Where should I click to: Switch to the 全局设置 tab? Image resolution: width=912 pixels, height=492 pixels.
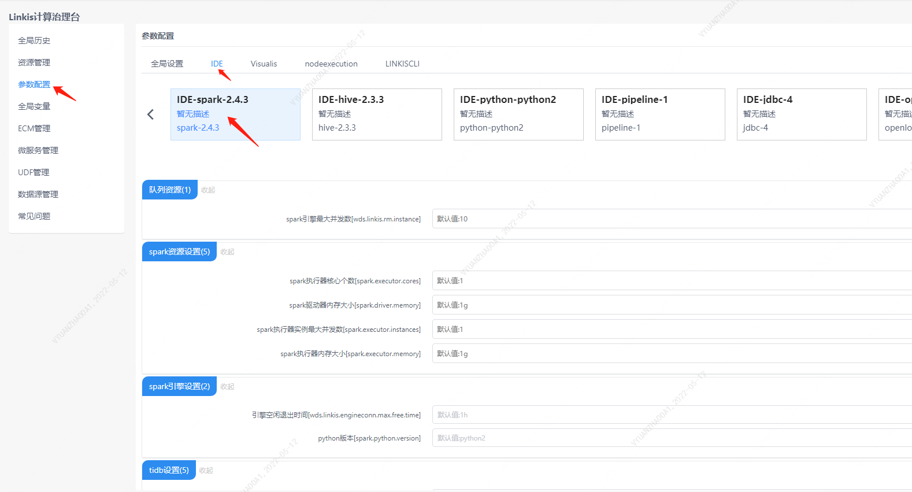(x=167, y=64)
